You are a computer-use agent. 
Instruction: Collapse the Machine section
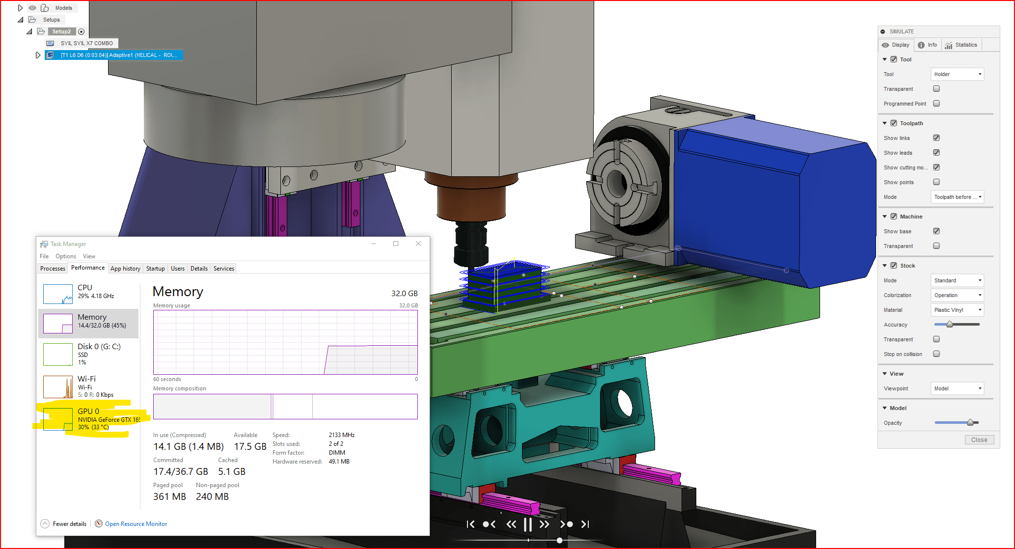pos(885,216)
